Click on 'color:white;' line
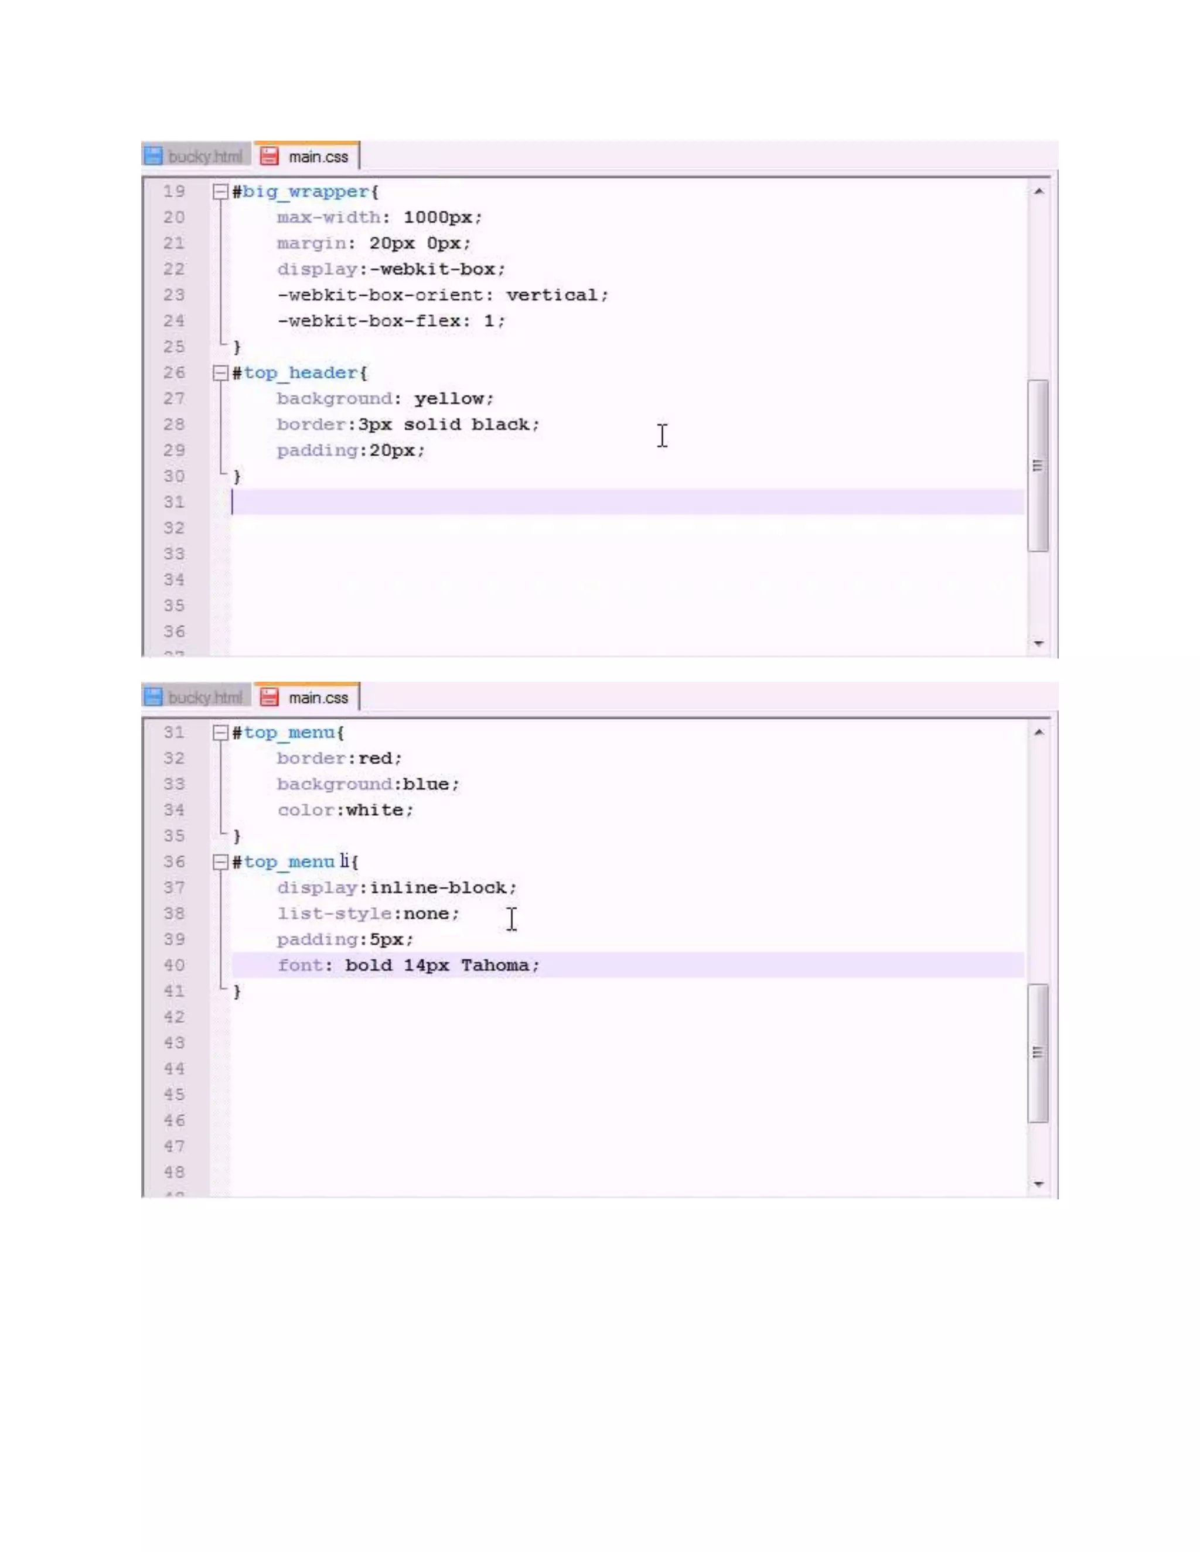This screenshot has width=1200, height=1552. point(345,810)
